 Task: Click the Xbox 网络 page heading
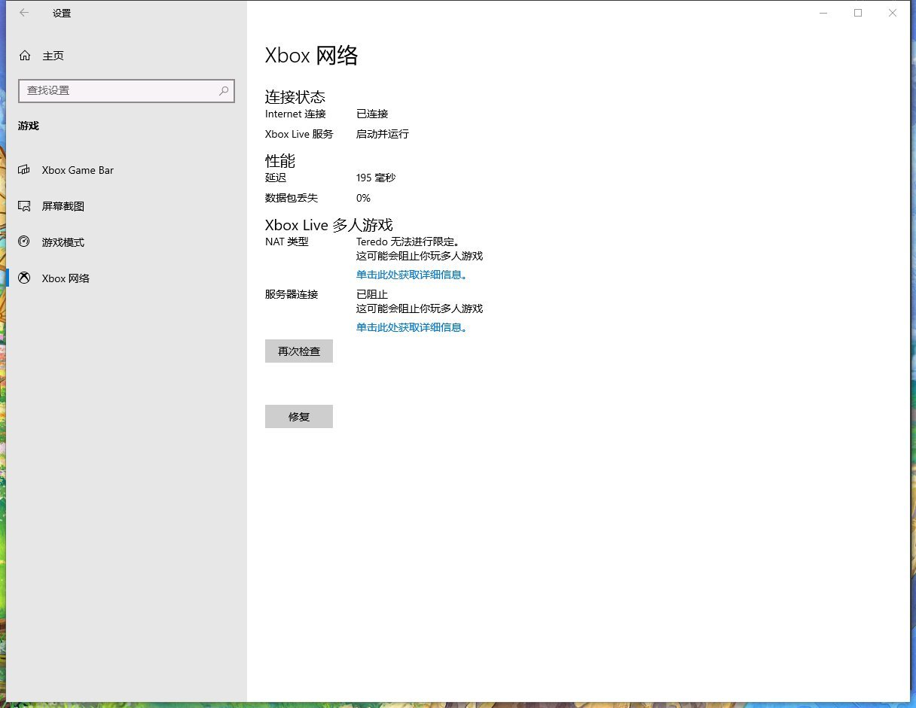click(x=312, y=56)
